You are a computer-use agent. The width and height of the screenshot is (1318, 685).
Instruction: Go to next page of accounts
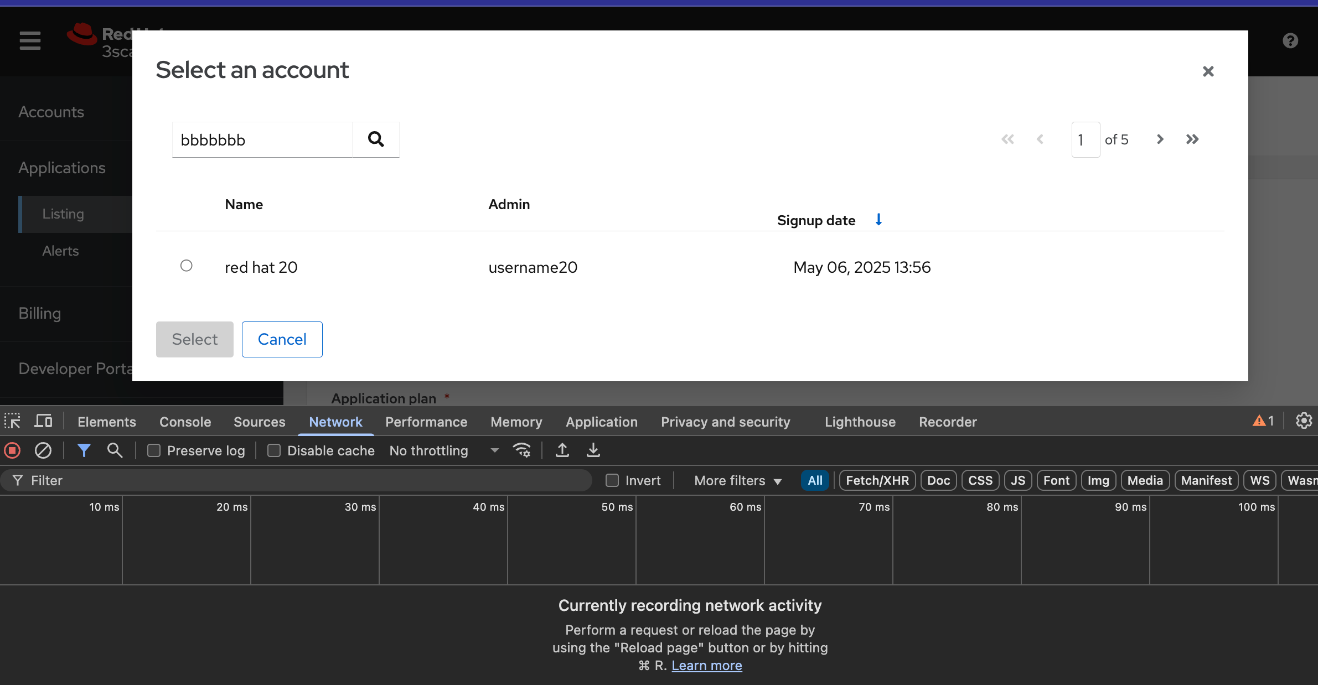click(1160, 139)
